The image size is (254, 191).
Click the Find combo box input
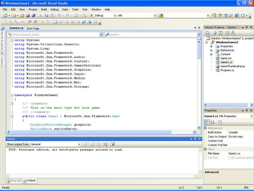tap(185, 16)
